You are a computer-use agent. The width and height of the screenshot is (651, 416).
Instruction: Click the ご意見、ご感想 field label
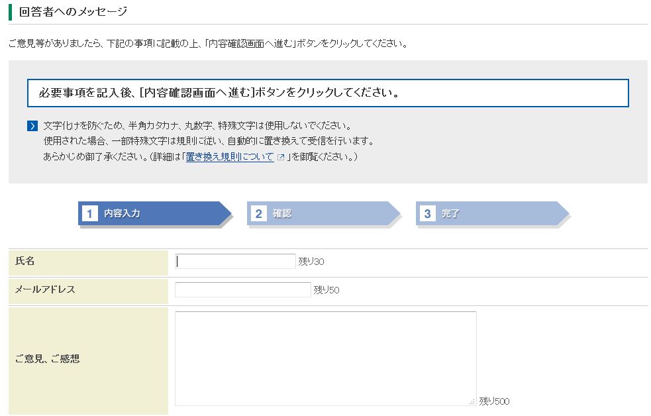click(47, 358)
